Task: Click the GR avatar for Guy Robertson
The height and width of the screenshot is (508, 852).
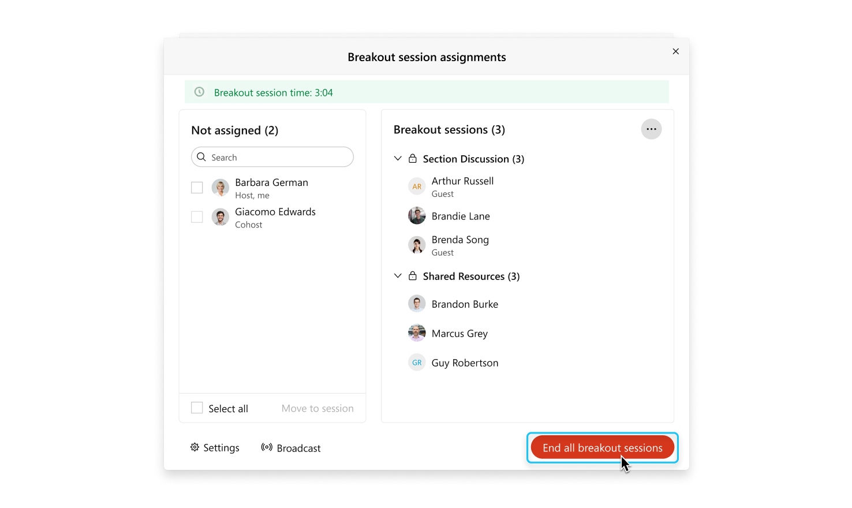Action: (417, 363)
